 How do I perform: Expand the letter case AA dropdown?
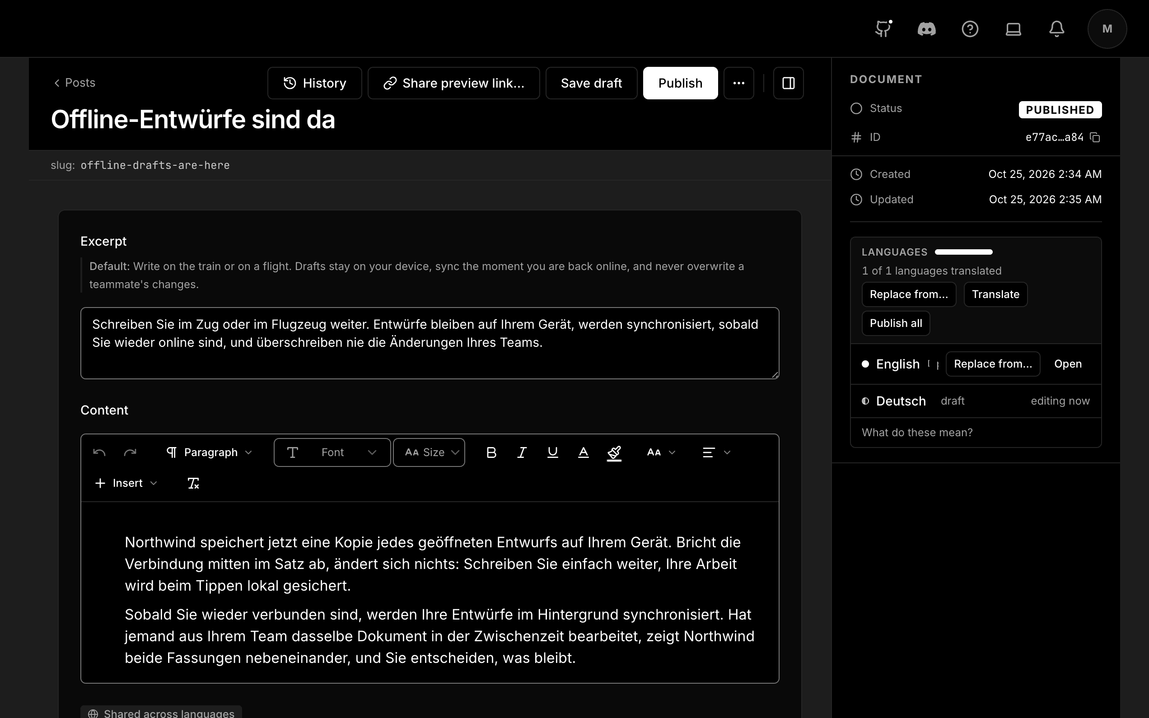click(x=661, y=452)
